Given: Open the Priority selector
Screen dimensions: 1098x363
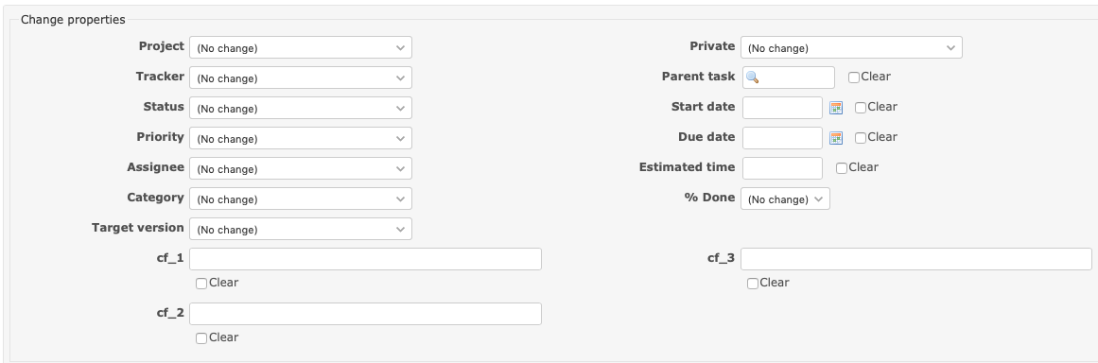Looking at the screenshot, I should [301, 138].
